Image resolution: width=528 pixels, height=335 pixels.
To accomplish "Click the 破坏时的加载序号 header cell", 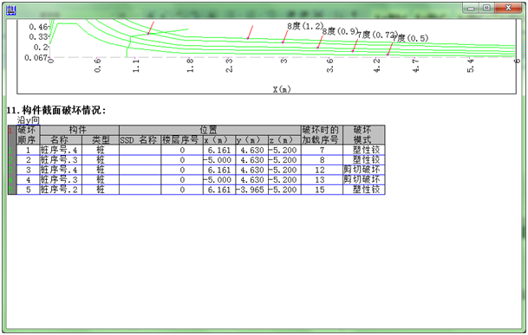I will click(322, 135).
